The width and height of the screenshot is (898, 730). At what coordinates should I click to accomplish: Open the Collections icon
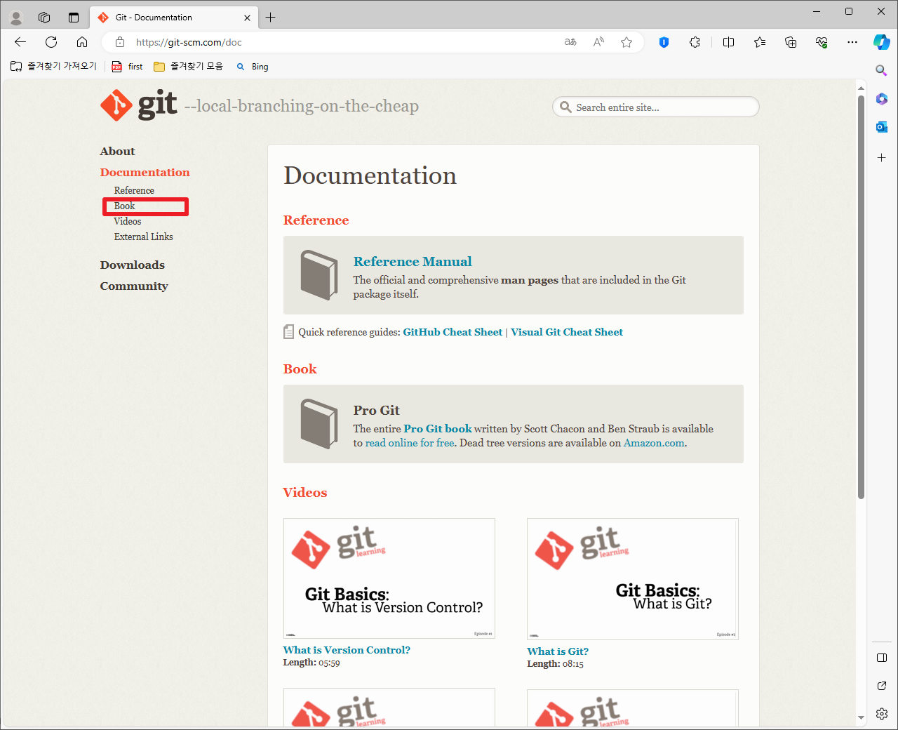[791, 42]
